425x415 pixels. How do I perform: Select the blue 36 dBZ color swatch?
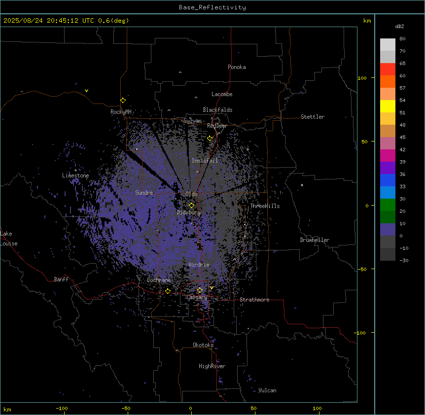click(388, 180)
